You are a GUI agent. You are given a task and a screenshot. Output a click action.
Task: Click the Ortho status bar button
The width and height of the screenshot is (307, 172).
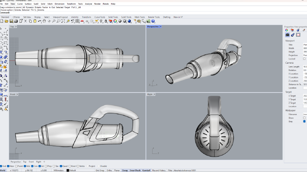point(109,170)
